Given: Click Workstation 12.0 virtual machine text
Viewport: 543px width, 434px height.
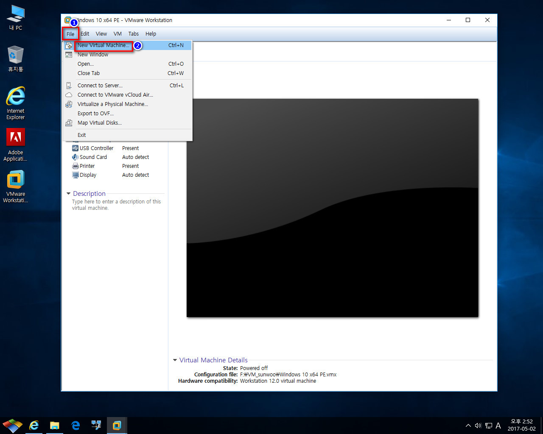Looking at the screenshot, I should 278,381.
